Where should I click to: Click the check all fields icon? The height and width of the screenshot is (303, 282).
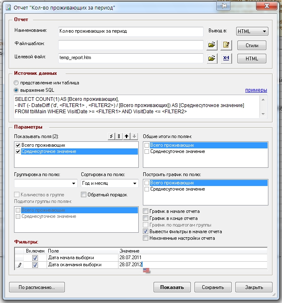tap(110, 136)
